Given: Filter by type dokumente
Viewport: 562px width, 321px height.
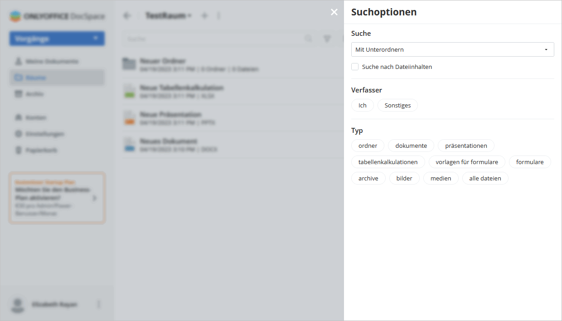Looking at the screenshot, I should pyautogui.click(x=411, y=146).
